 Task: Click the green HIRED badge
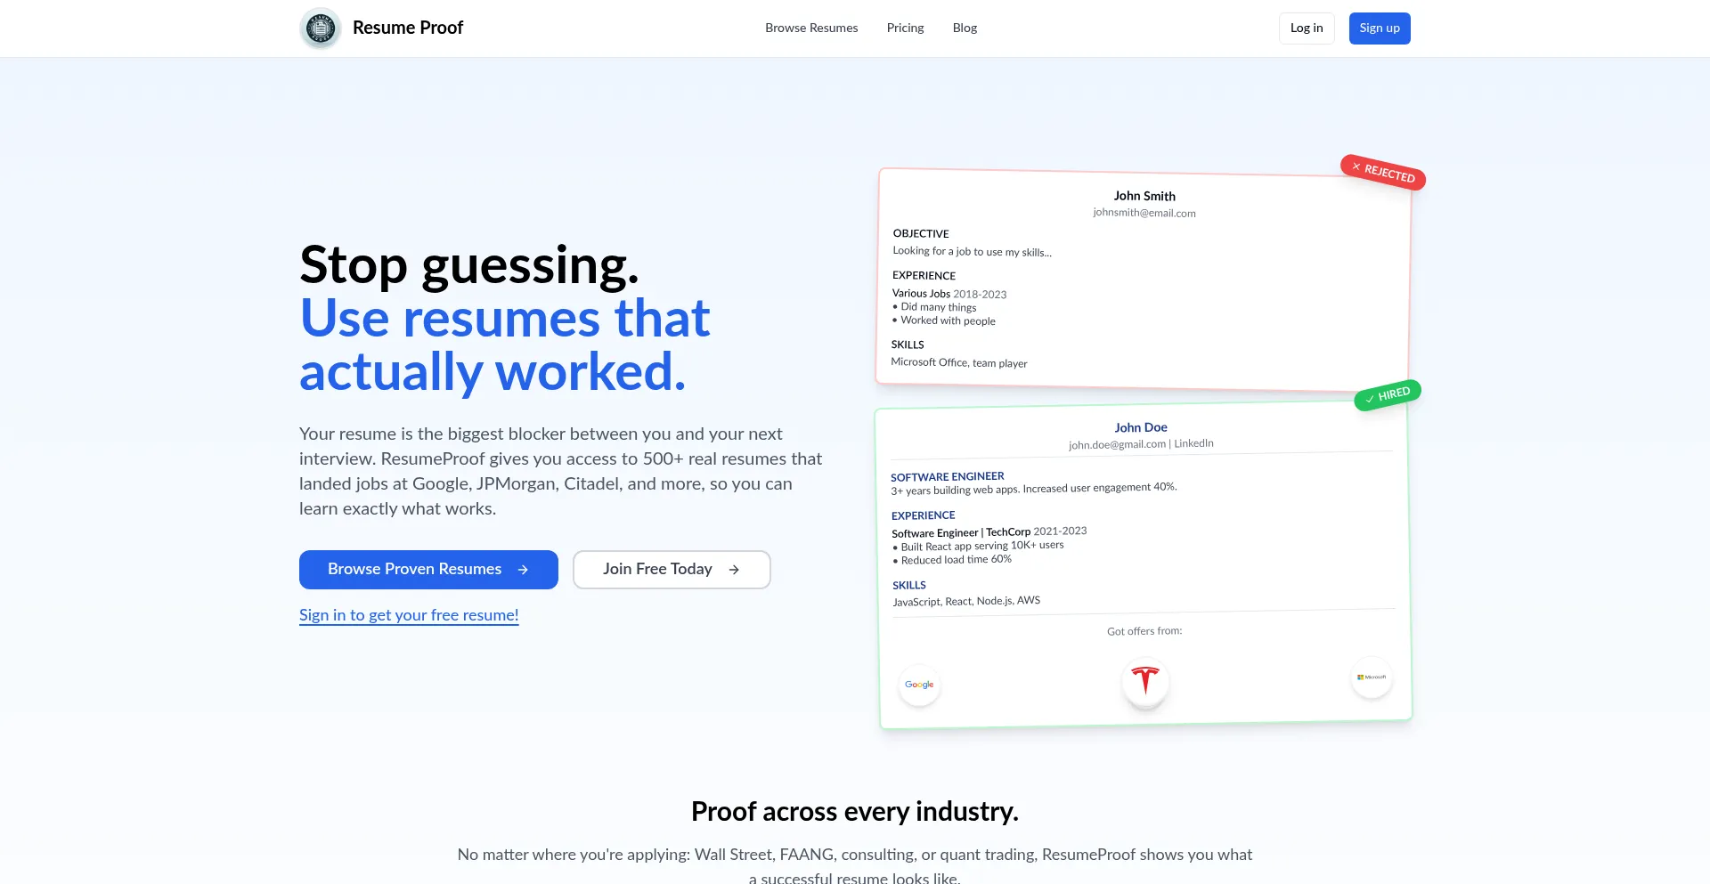coord(1388,395)
